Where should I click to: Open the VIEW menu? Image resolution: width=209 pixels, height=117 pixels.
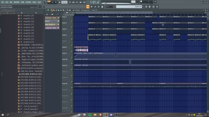23,2
